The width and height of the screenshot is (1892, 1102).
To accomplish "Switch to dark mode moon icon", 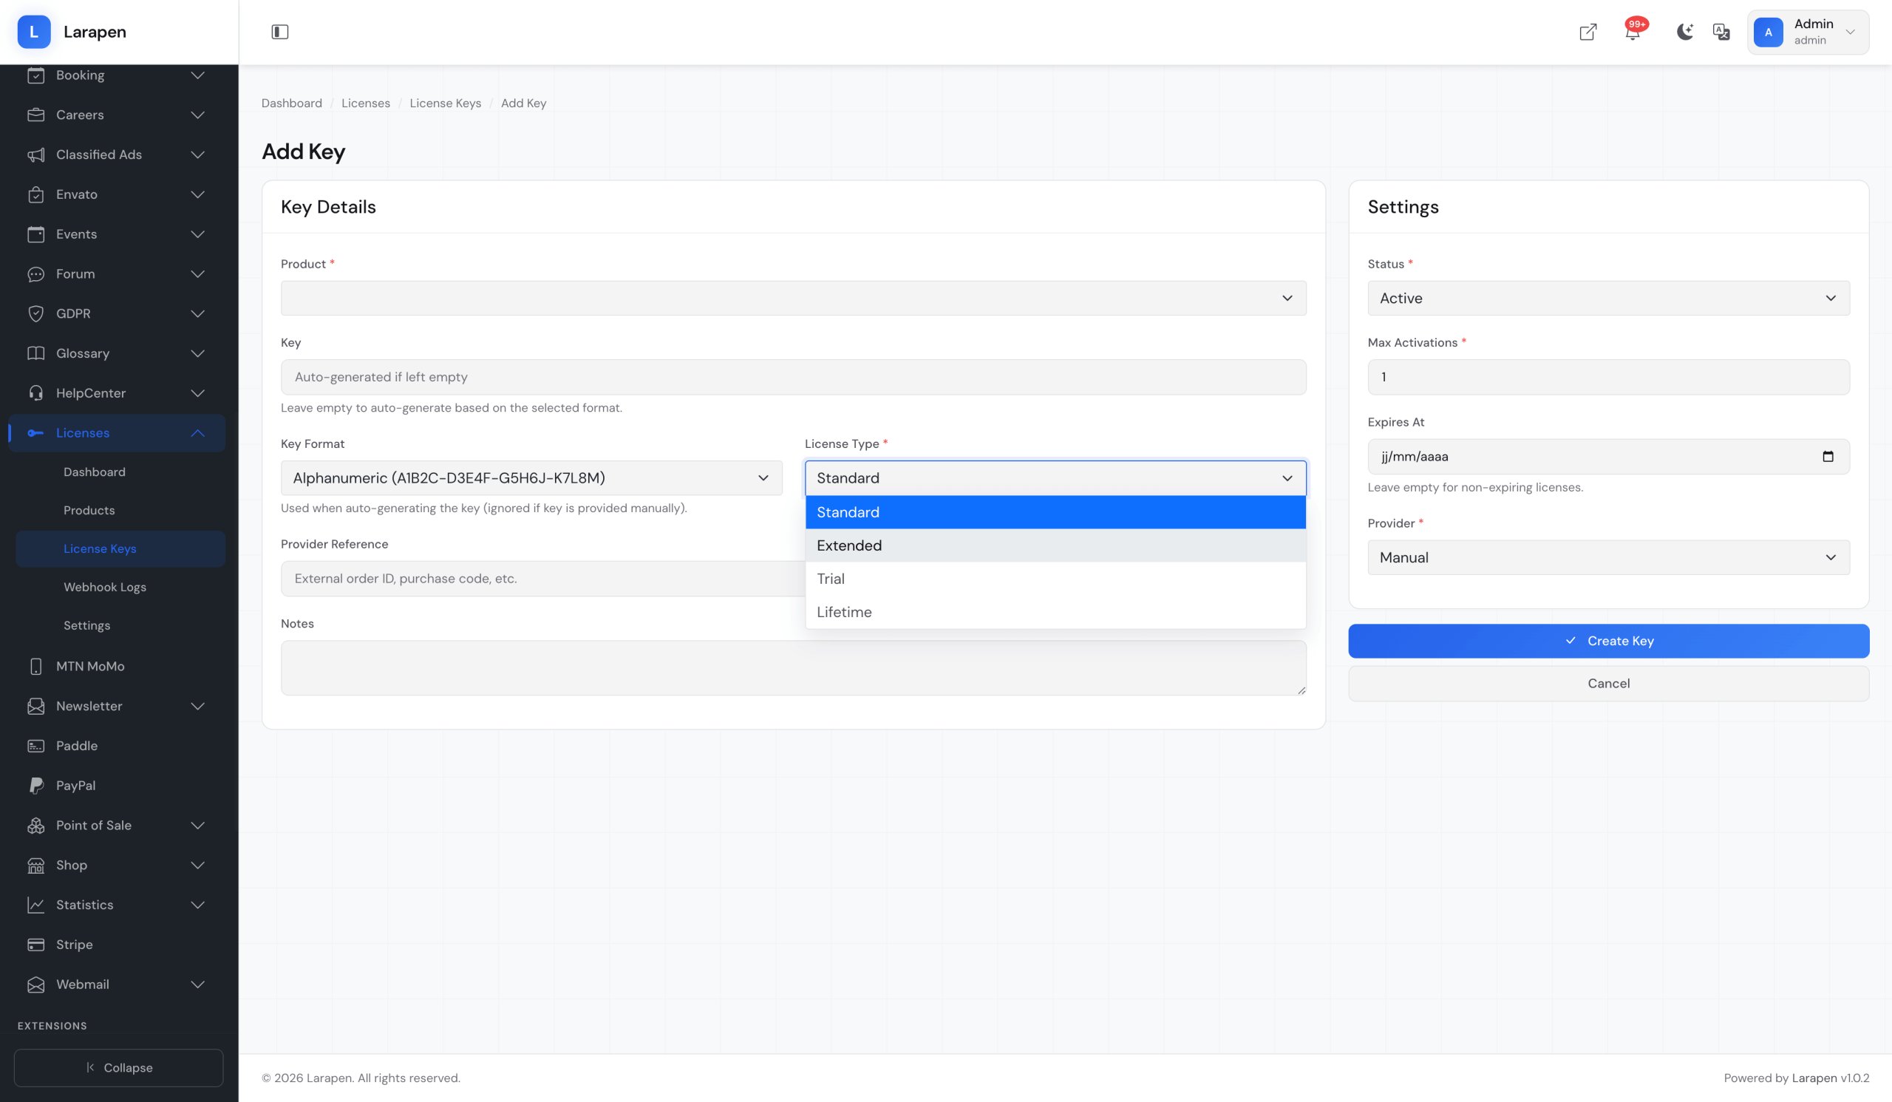I will (x=1685, y=32).
